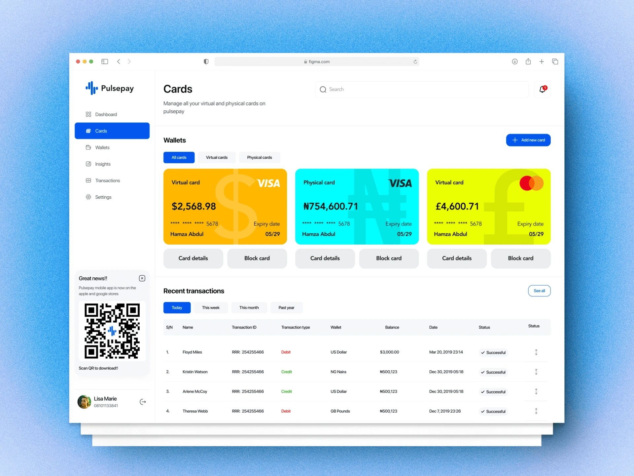Select the Today transactions filter
The height and width of the screenshot is (476, 634).
(177, 308)
